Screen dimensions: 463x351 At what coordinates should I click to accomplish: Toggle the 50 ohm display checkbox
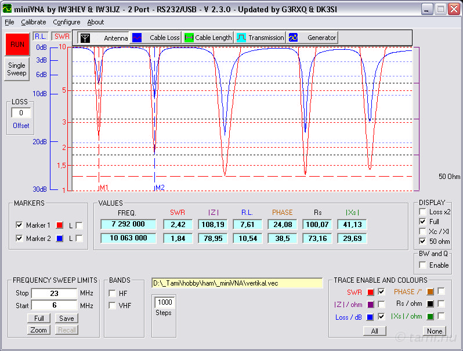point(422,241)
